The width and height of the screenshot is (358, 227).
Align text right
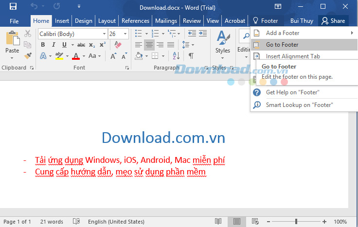tap(160, 45)
